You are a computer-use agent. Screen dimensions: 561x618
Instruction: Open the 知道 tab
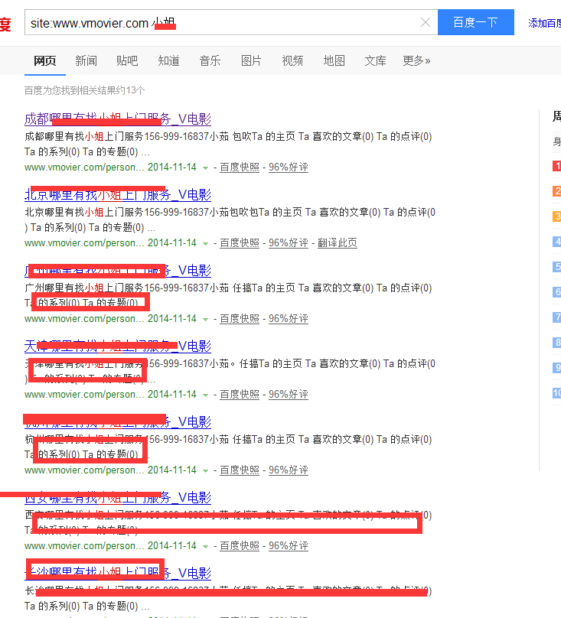pyautogui.click(x=168, y=60)
